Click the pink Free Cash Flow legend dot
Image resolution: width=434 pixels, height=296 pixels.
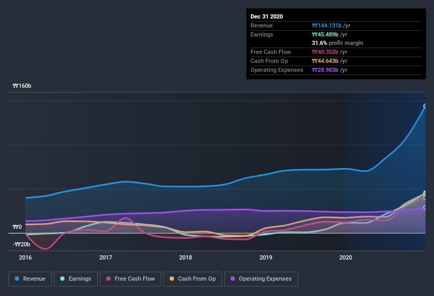108,279
